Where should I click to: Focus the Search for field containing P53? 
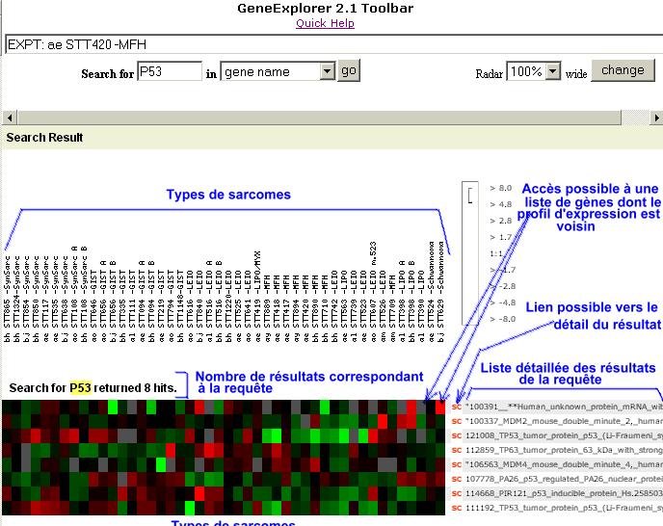pyautogui.click(x=170, y=71)
